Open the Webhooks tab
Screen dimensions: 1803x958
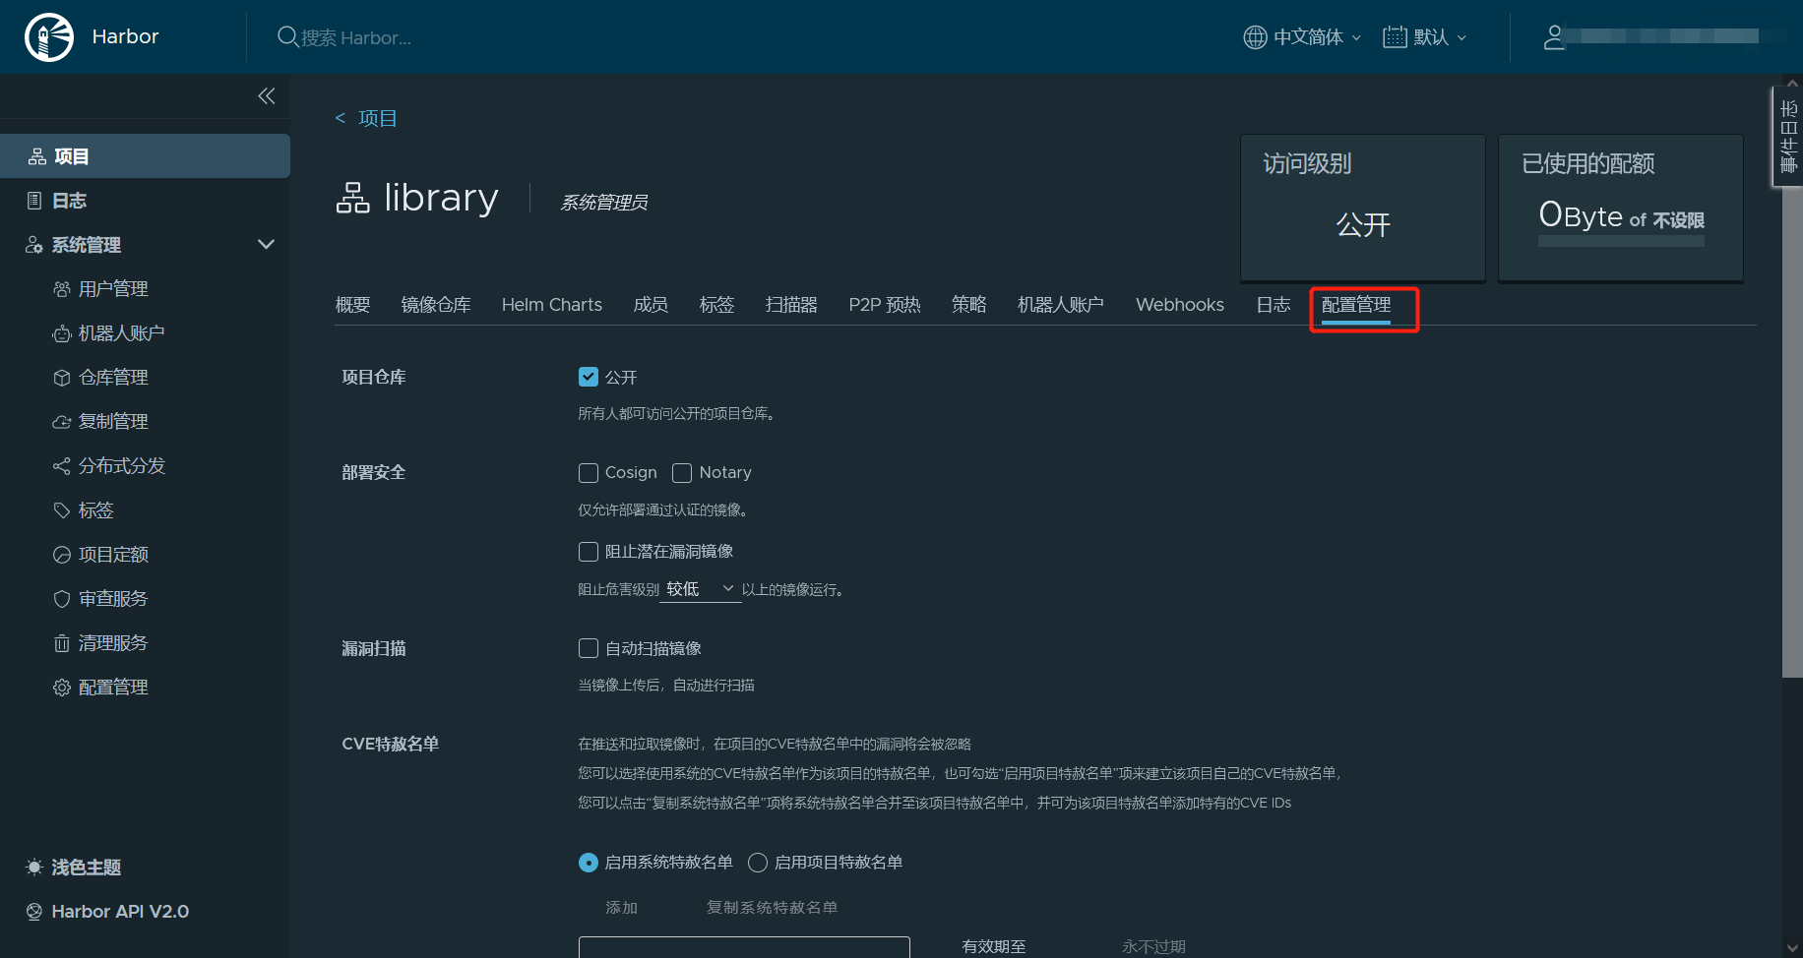(1180, 305)
